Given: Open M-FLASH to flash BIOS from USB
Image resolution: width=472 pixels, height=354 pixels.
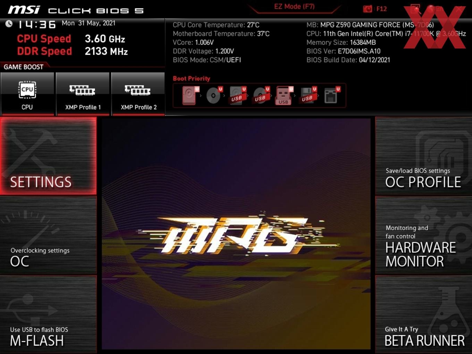Looking at the screenshot, I should point(48,314).
